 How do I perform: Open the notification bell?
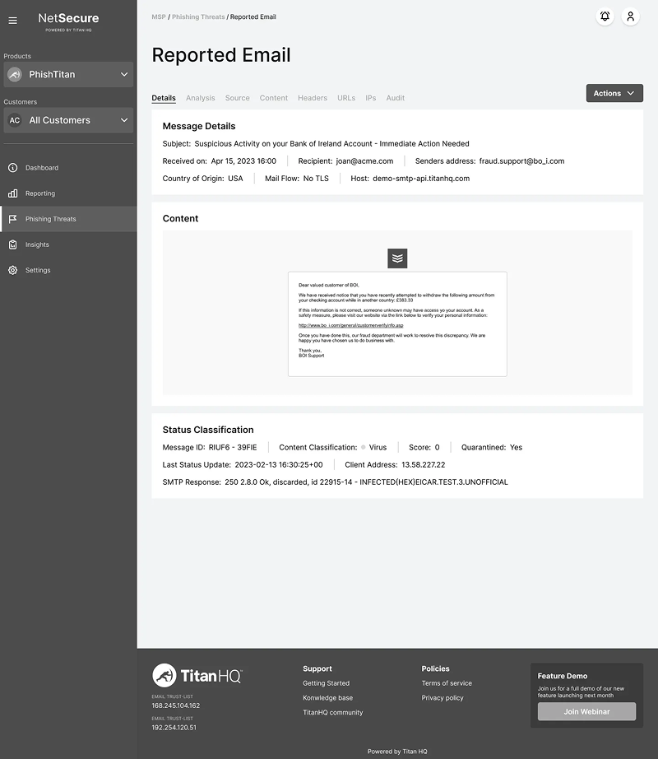point(605,16)
